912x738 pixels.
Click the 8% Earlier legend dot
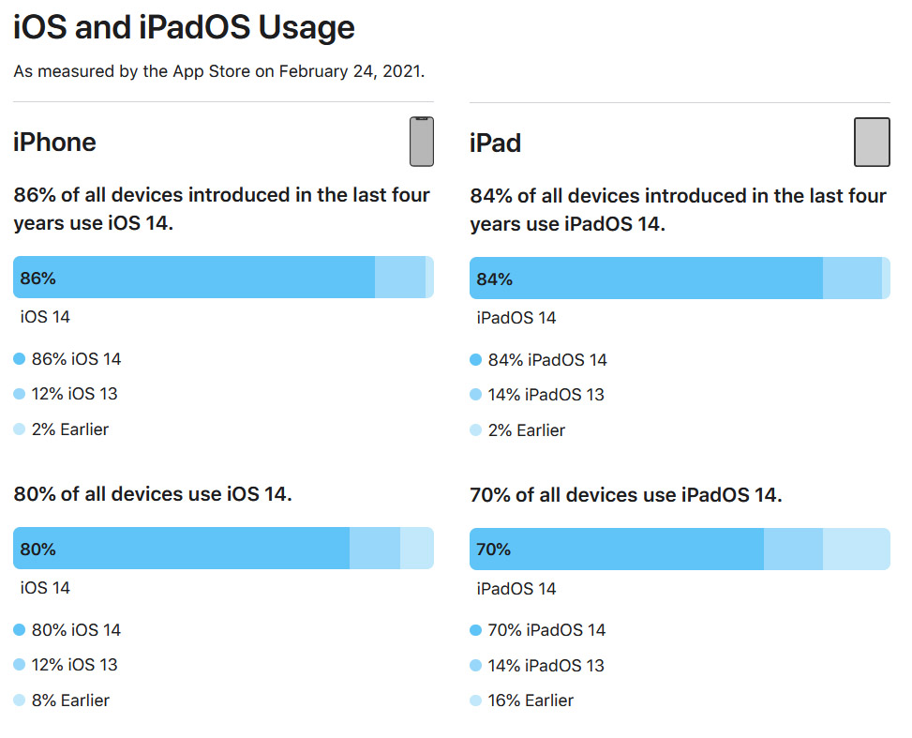(x=19, y=700)
